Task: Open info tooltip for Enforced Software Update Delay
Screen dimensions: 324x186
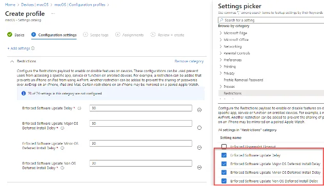Action: (x=79, y=108)
